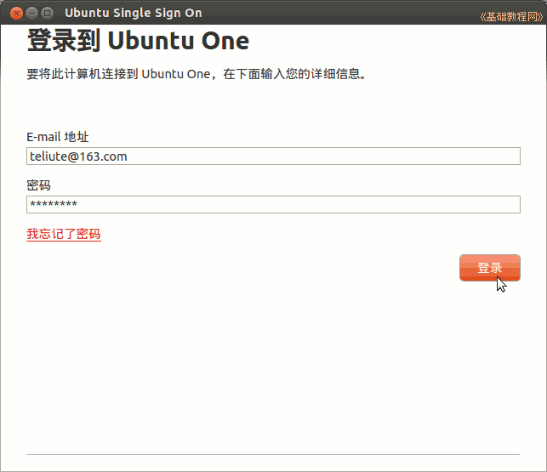Maximize the Ubuntu Single Sign On window
The image size is (547, 472).
(47, 14)
